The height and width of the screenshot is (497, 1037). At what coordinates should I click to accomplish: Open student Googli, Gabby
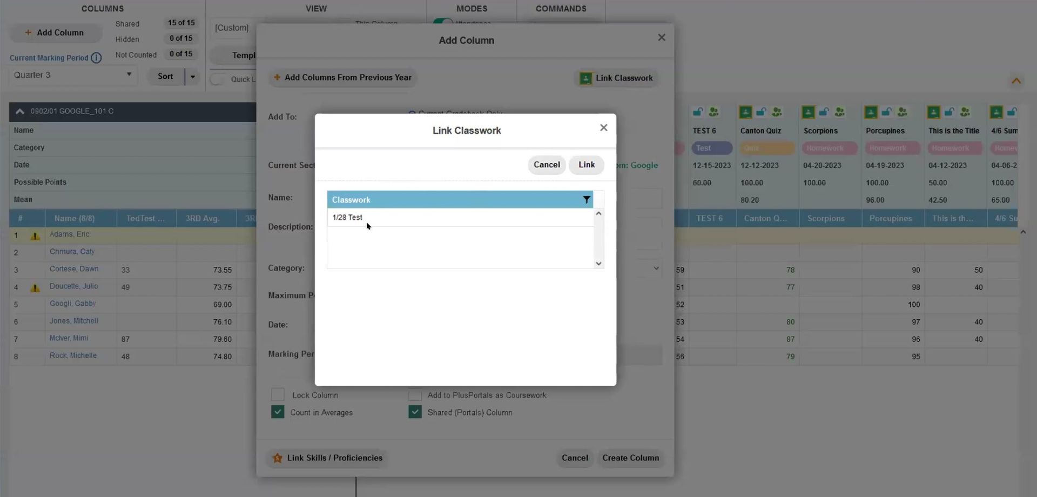pyautogui.click(x=72, y=304)
